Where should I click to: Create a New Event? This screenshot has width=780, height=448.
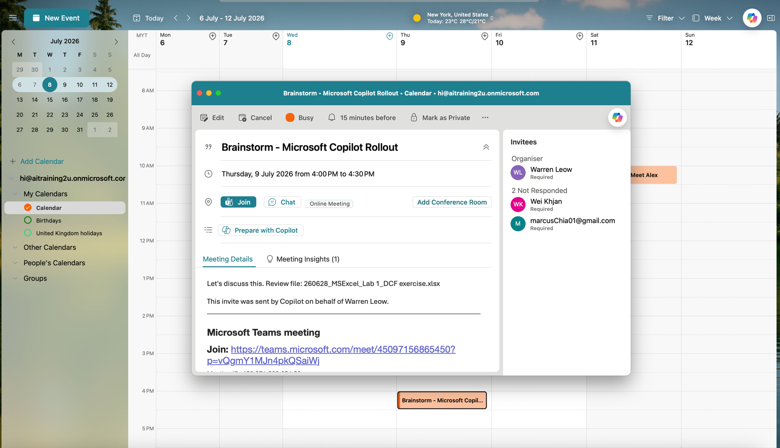point(56,18)
